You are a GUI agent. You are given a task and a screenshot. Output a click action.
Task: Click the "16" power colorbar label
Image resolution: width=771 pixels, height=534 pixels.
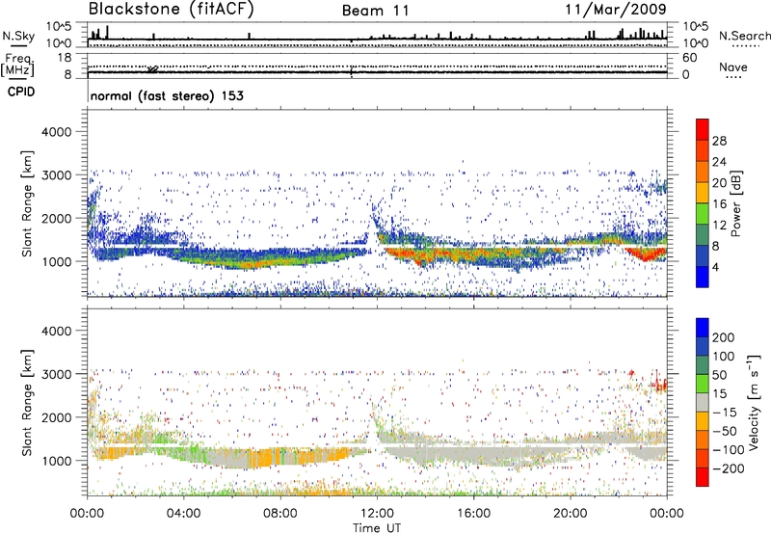click(x=719, y=204)
